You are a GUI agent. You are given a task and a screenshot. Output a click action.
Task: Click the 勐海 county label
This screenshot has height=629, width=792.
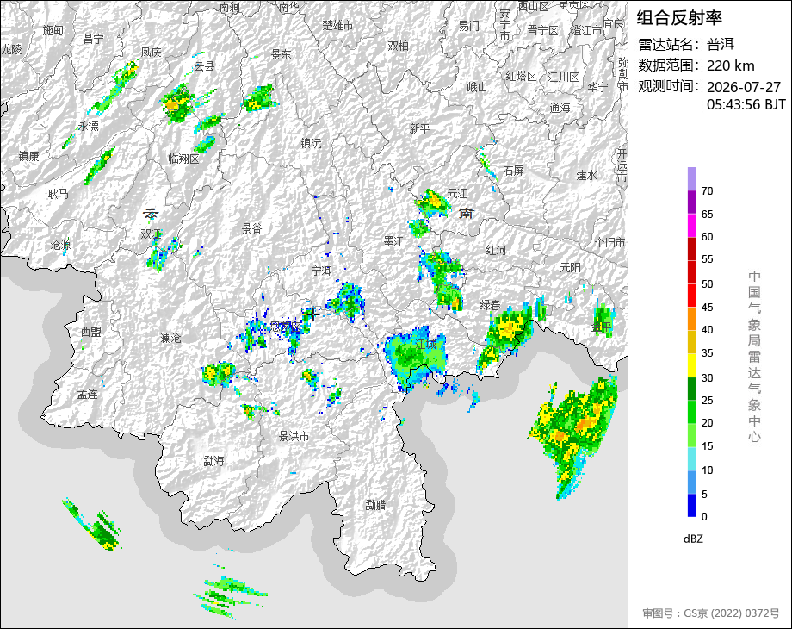pyautogui.click(x=213, y=461)
